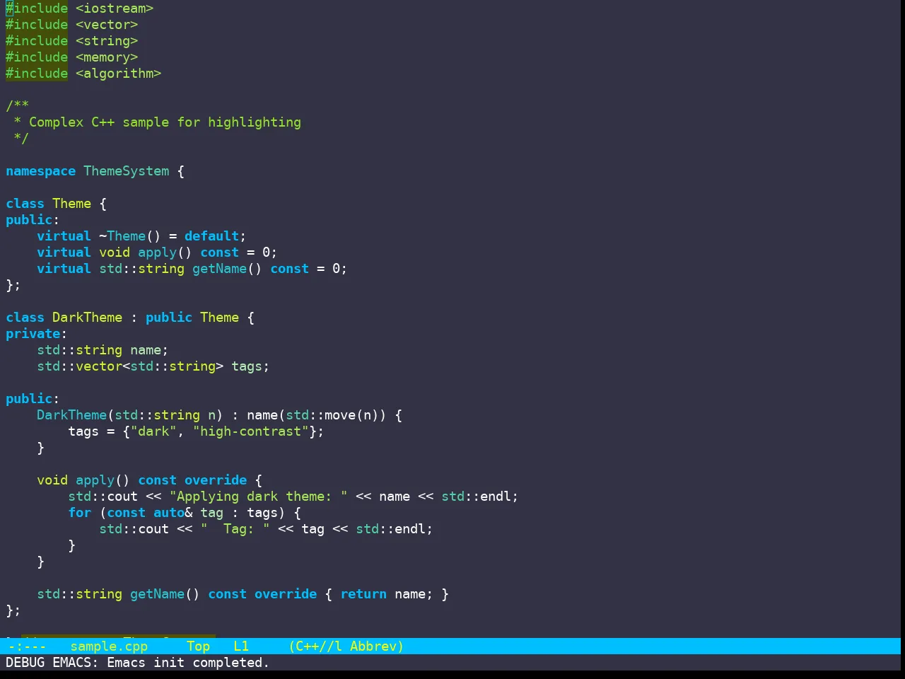905x679 pixels.
Task: Click the "std::string name;" member line
Action: coord(103,350)
